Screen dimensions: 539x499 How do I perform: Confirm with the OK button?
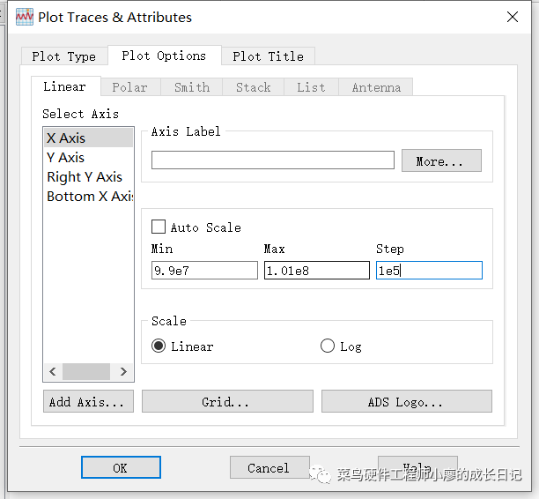coord(121,467)
